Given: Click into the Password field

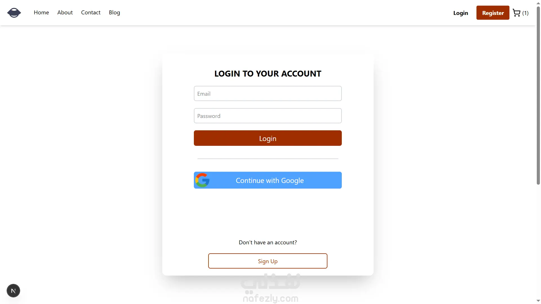Looking at the screenshot, I should pos(268,116).
